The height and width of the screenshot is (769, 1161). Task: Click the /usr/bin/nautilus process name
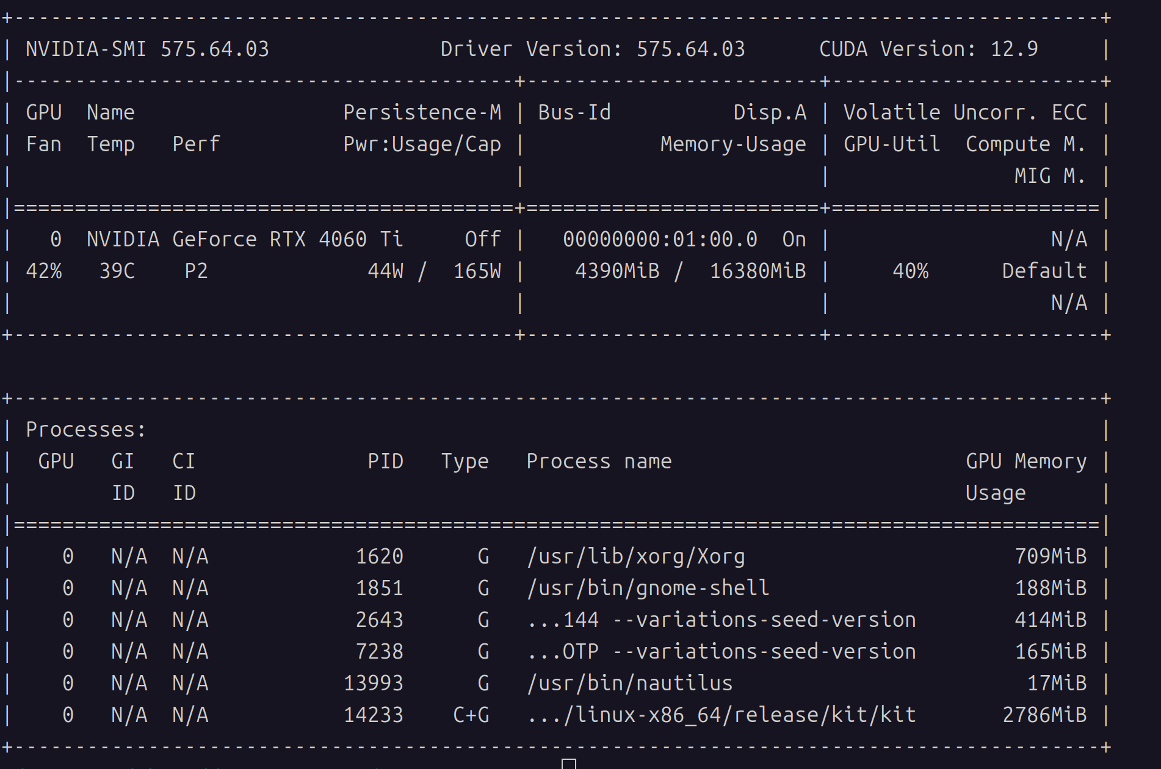pos(629,684)
